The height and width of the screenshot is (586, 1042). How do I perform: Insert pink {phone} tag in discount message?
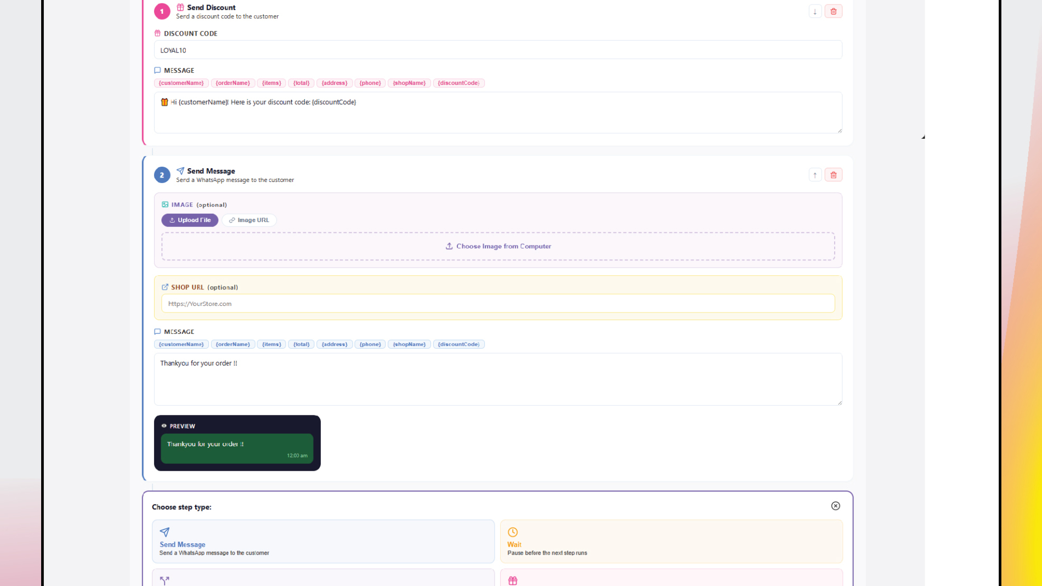[370, 83]
